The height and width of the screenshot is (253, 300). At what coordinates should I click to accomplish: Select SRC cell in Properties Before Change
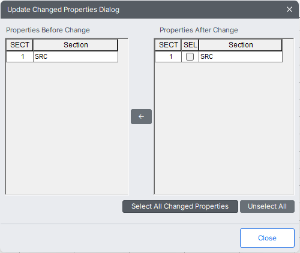(76, 56)
